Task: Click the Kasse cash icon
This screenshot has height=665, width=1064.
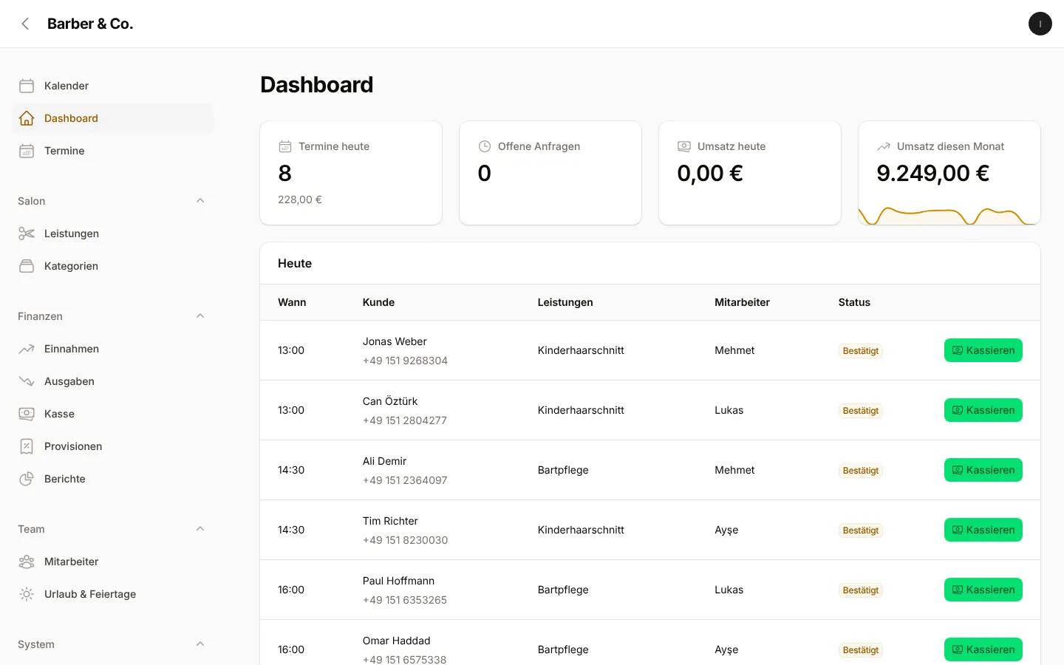Action: (27, 414)
